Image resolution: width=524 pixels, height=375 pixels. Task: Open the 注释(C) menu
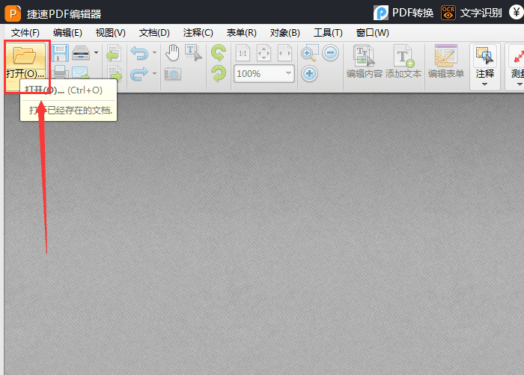point(198,33)
